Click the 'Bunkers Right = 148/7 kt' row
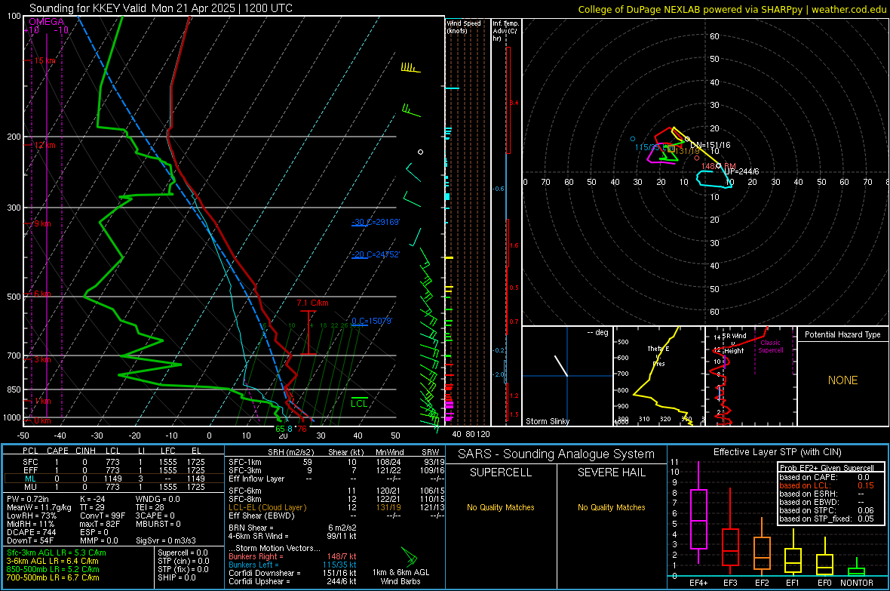 [293, 556]
